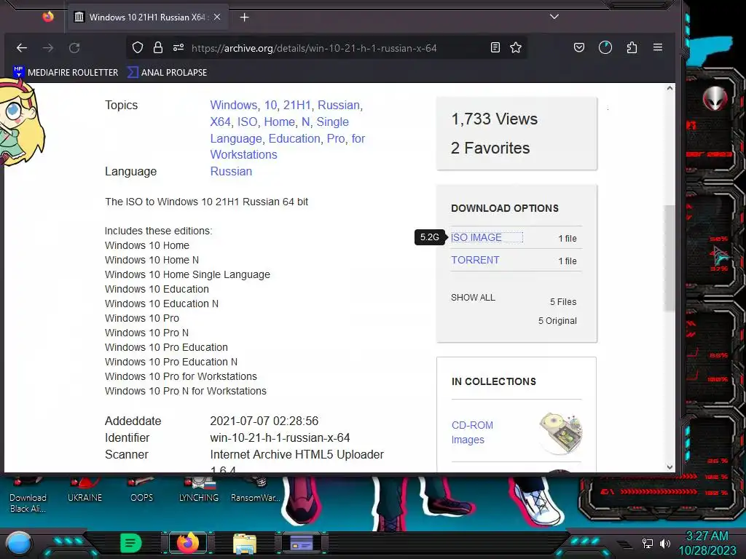Open the OOPS desktop icon
746x559 pixels.
(142, 490)
